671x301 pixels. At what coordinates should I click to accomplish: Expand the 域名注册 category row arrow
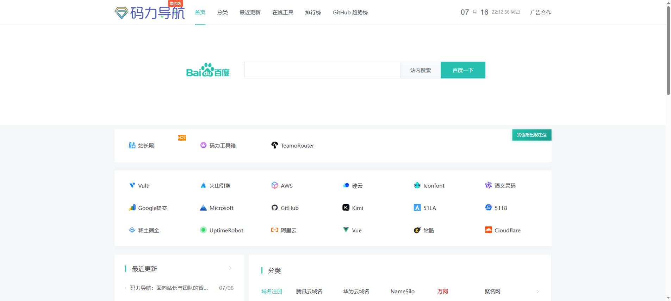(x=538, y=292)
